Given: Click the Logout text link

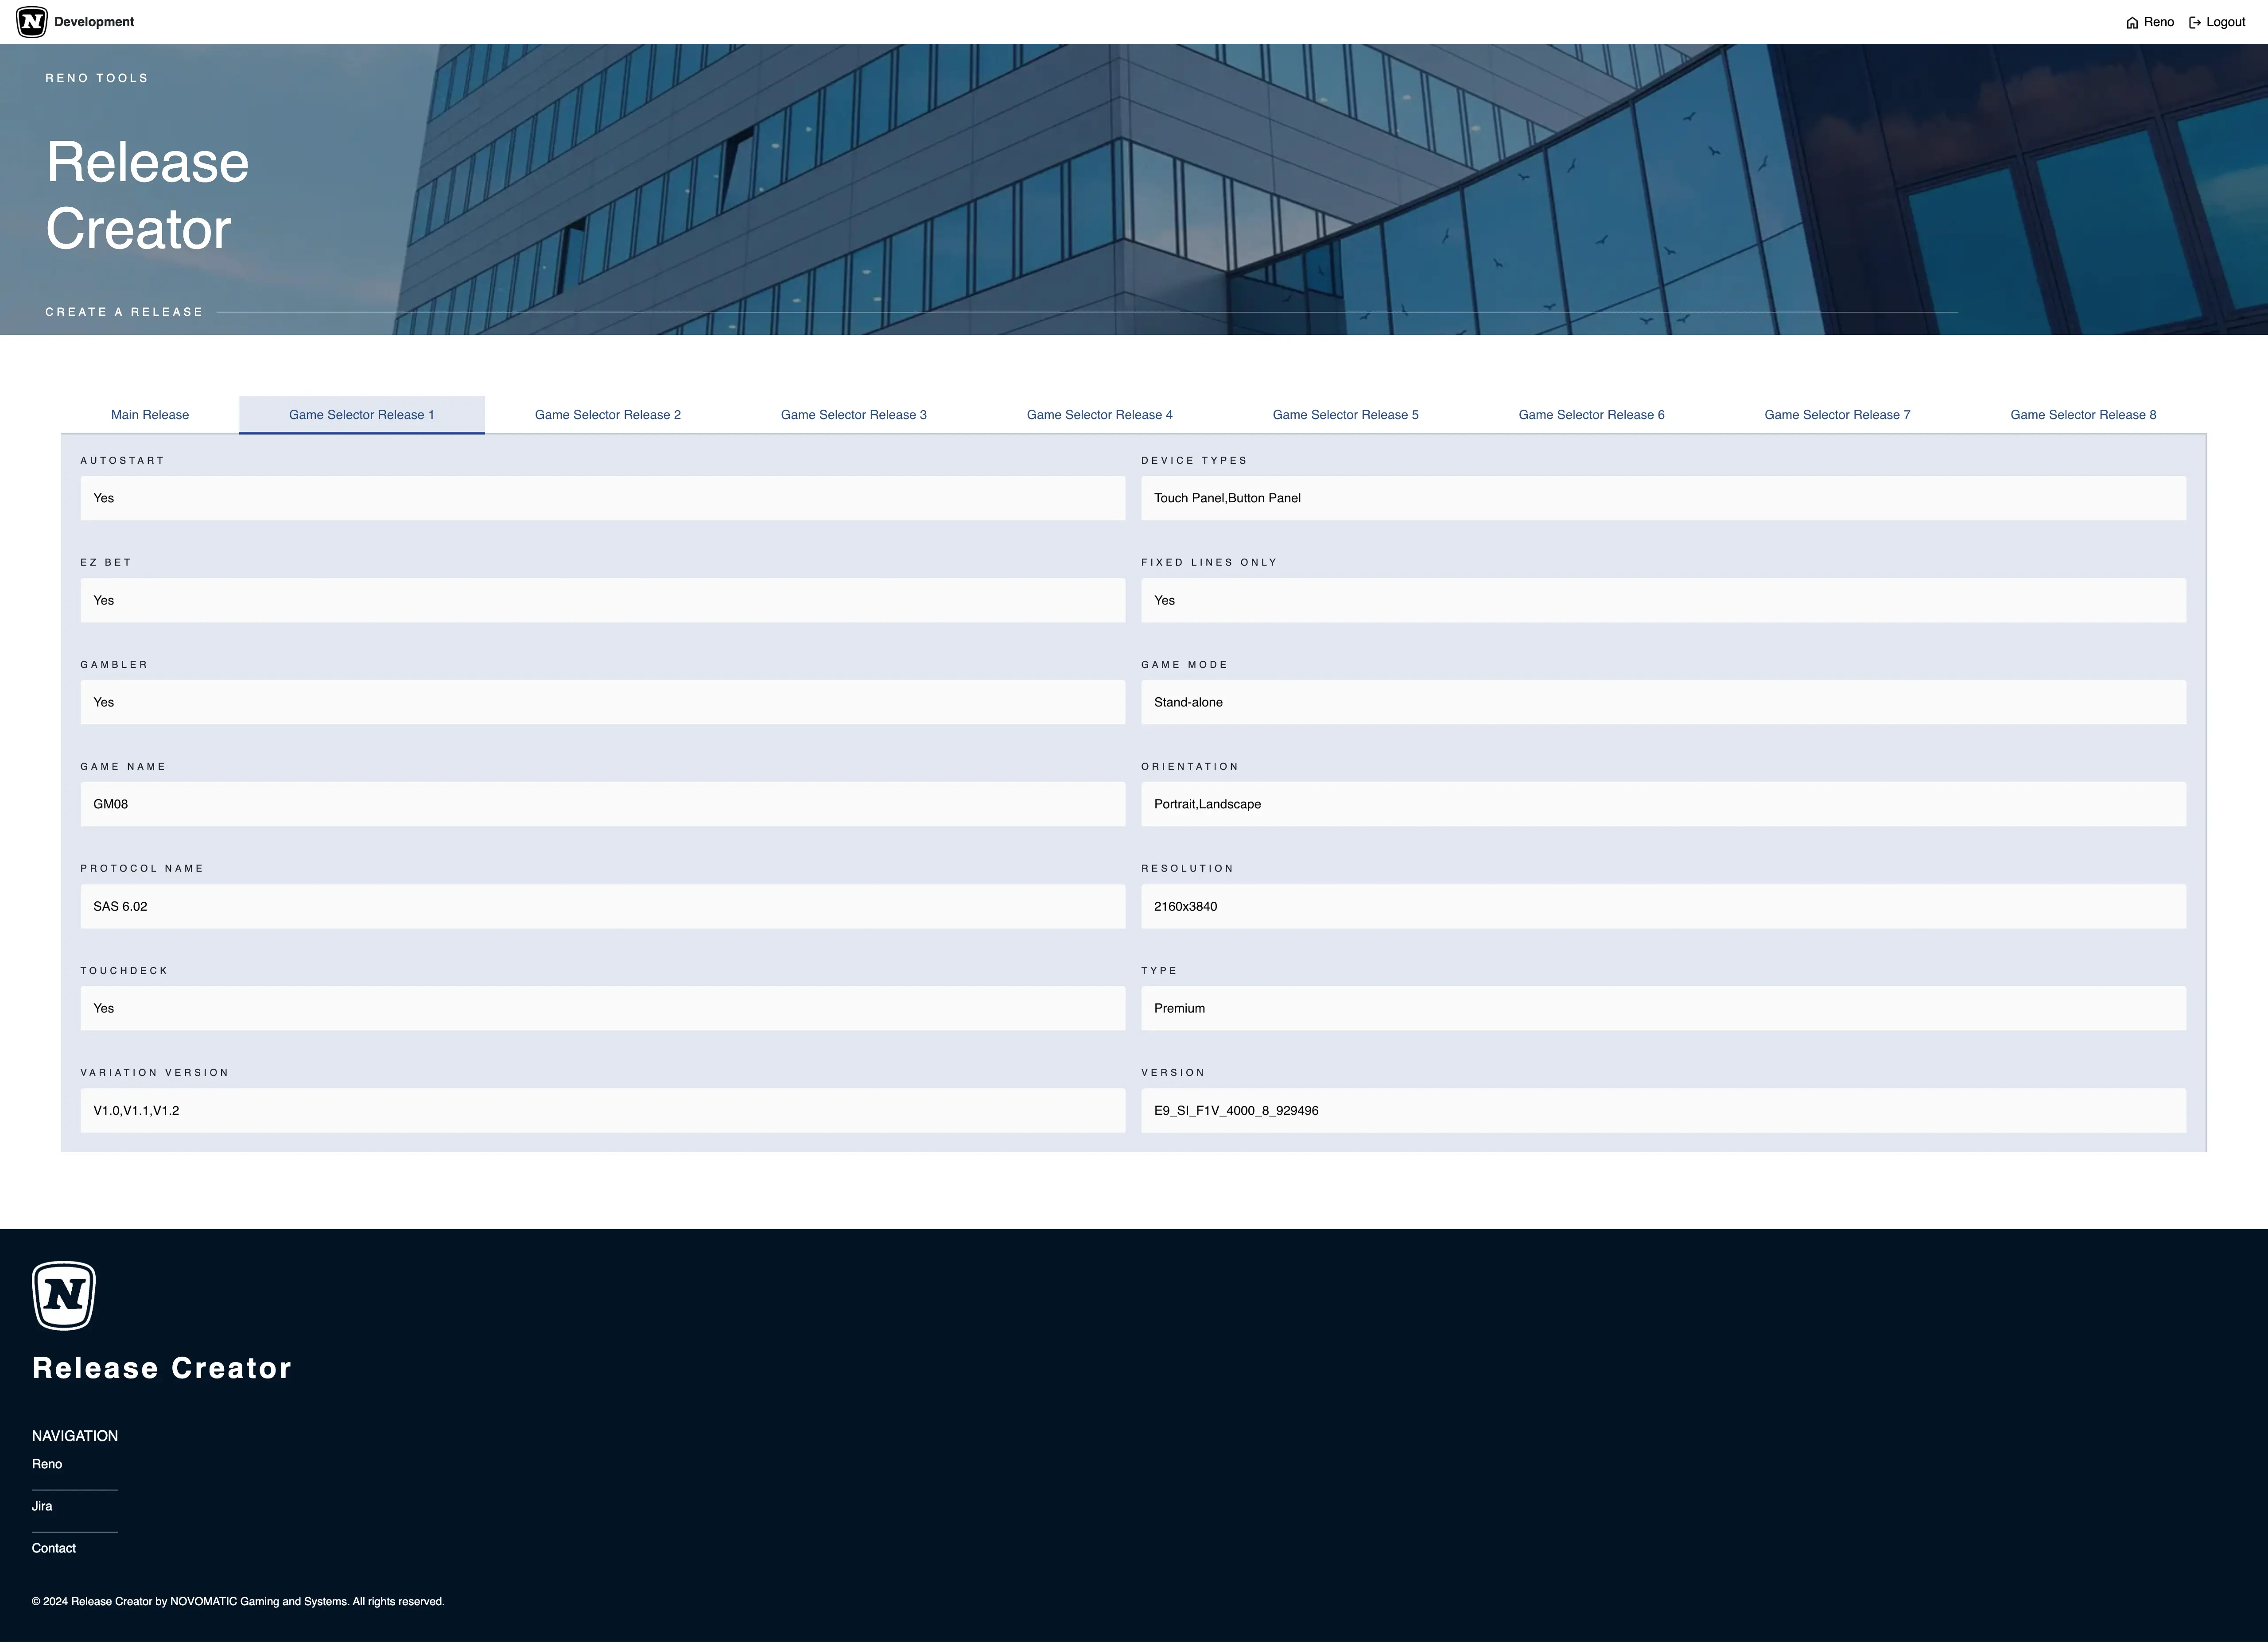Looking at the screenshot, I should [x=2226, y=22].
